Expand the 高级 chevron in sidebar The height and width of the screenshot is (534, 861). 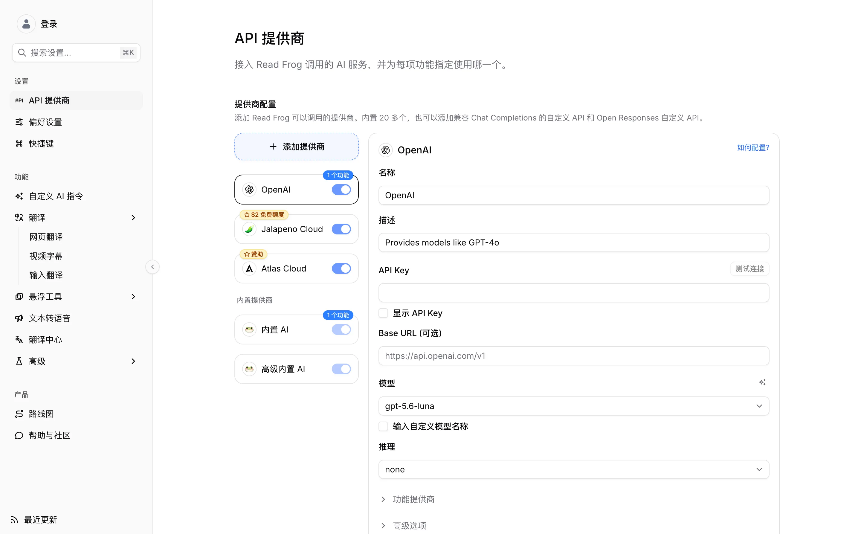point(133,361)
